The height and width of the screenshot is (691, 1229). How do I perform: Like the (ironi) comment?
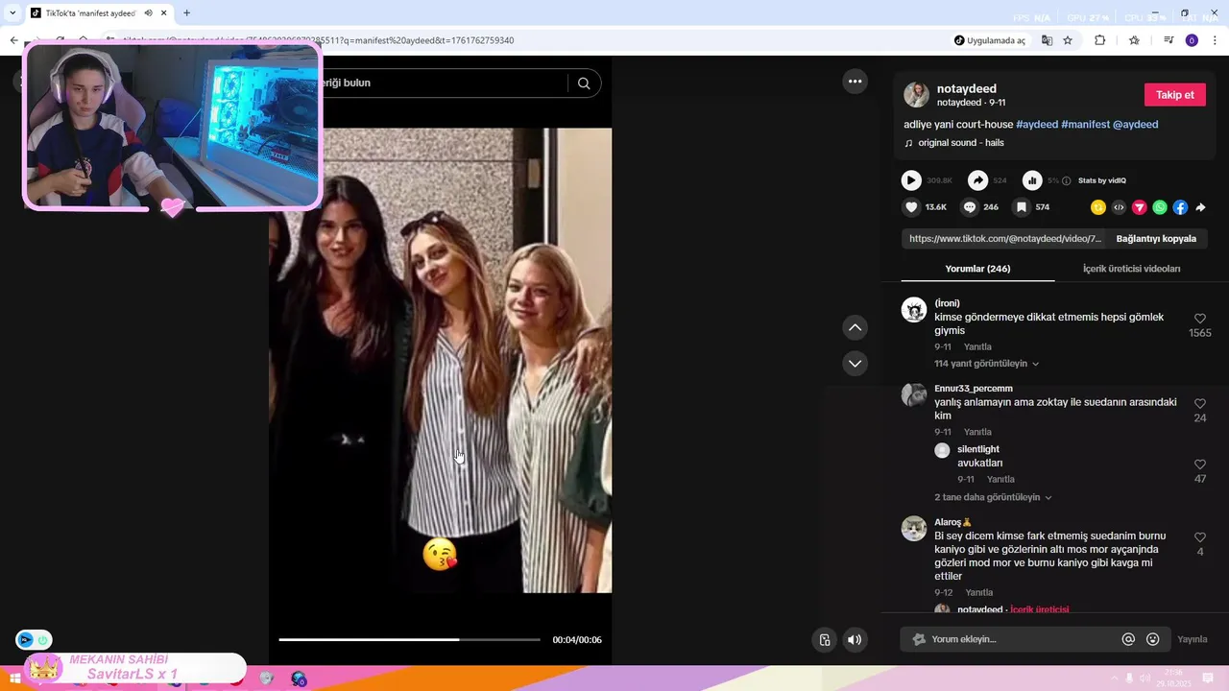[1200, 319]
